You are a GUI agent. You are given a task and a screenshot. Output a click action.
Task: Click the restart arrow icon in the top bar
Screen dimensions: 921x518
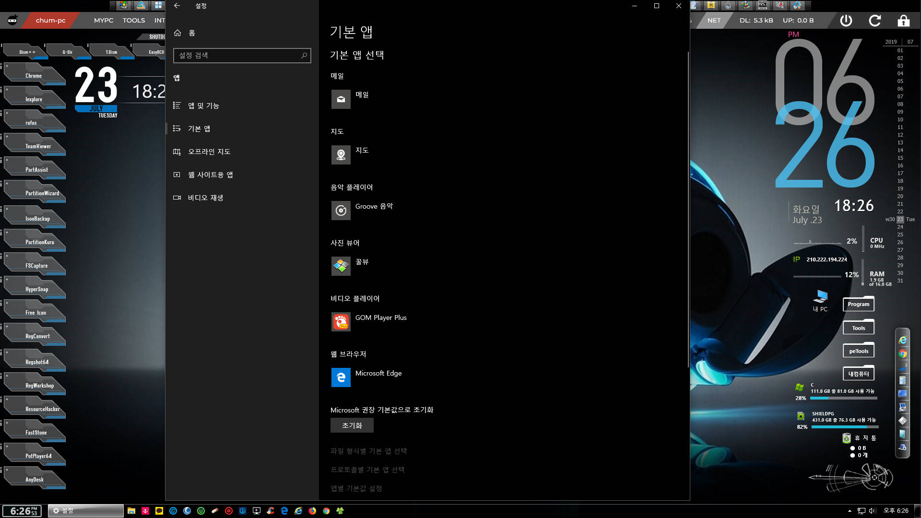click(x=875, y=21)
